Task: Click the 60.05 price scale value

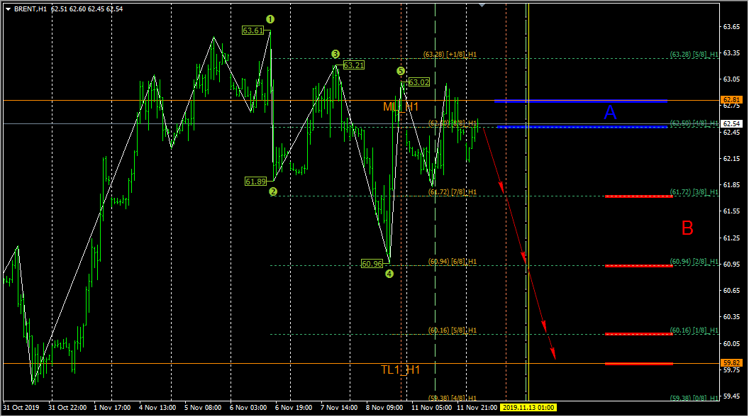Action: pos(732,343)
